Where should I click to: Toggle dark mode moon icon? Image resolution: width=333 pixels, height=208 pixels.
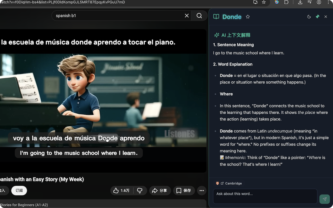309,17
